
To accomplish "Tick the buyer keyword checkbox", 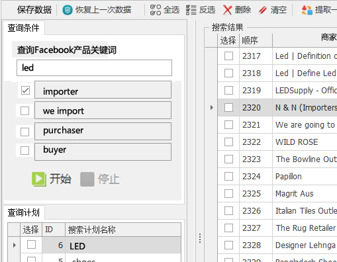I will pos(24,151).
